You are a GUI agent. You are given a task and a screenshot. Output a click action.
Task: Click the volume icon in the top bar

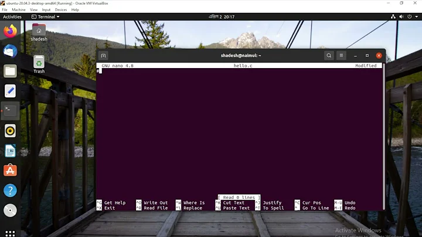pos(401,16)
